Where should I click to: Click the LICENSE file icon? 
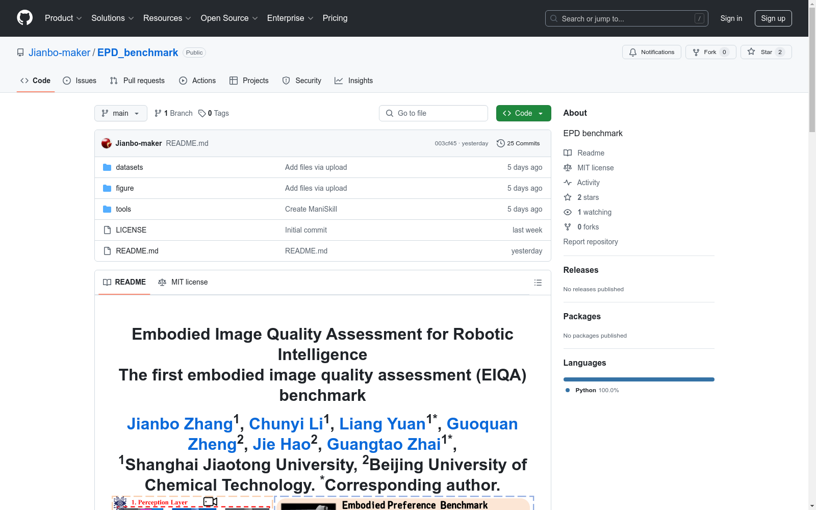coord(107,230)
